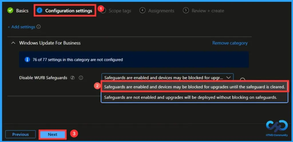This screenshot has width=293, height=142.
Task: Open the Disable WUfB Safeguards dropdown
Action: [x=167, y=77]
